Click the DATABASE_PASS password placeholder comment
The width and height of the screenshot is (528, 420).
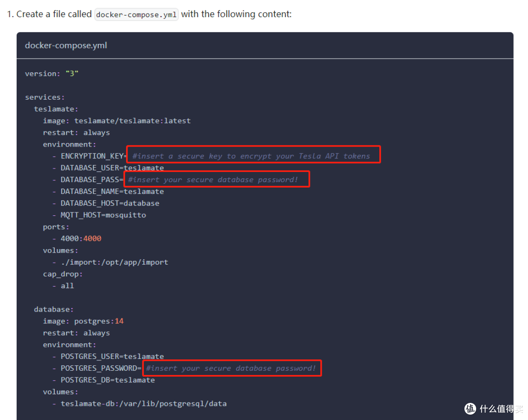point(213,180)
